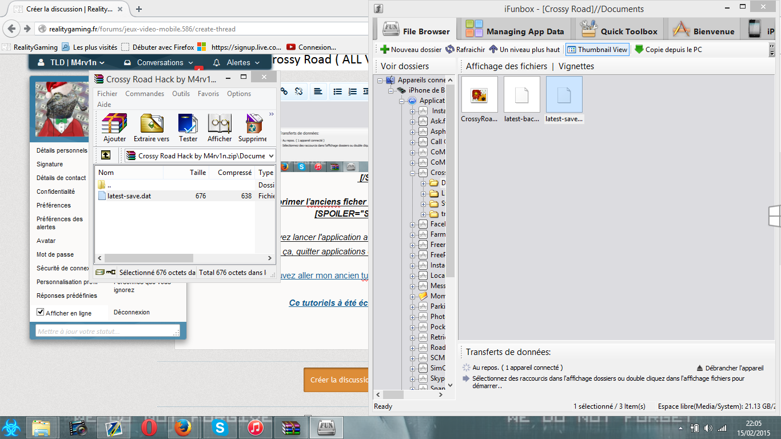Collapse the Crossy Road app node
The height and width of the screenshot is (439, 781).
[x=413, y=173]
